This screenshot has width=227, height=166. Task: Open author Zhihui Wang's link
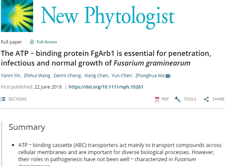(37, 75)
